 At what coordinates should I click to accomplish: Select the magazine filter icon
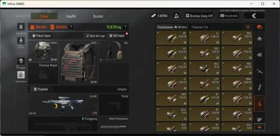(x=260, y=87)
